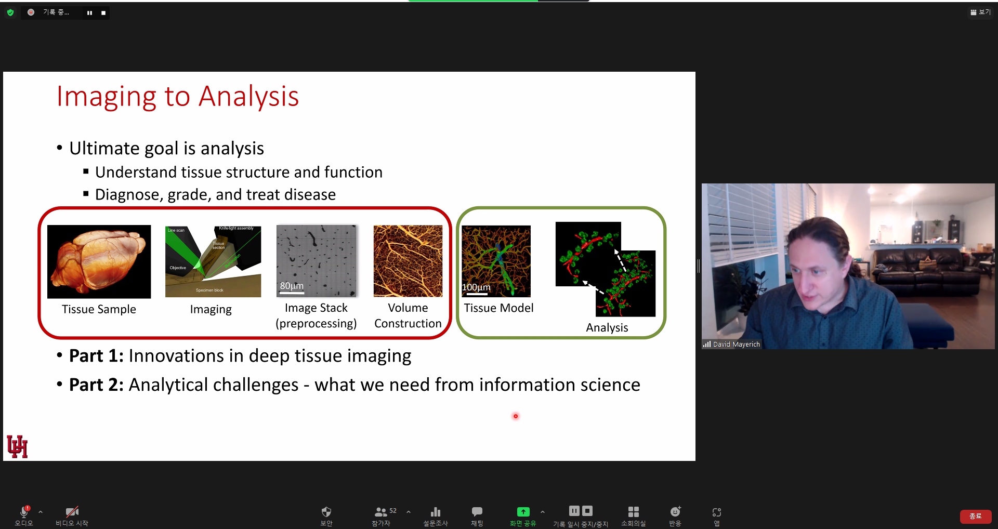This screenshot has width=998, height=529.
Task: Pause recording from the top-left indicator
Action: (x=89, y=13)
